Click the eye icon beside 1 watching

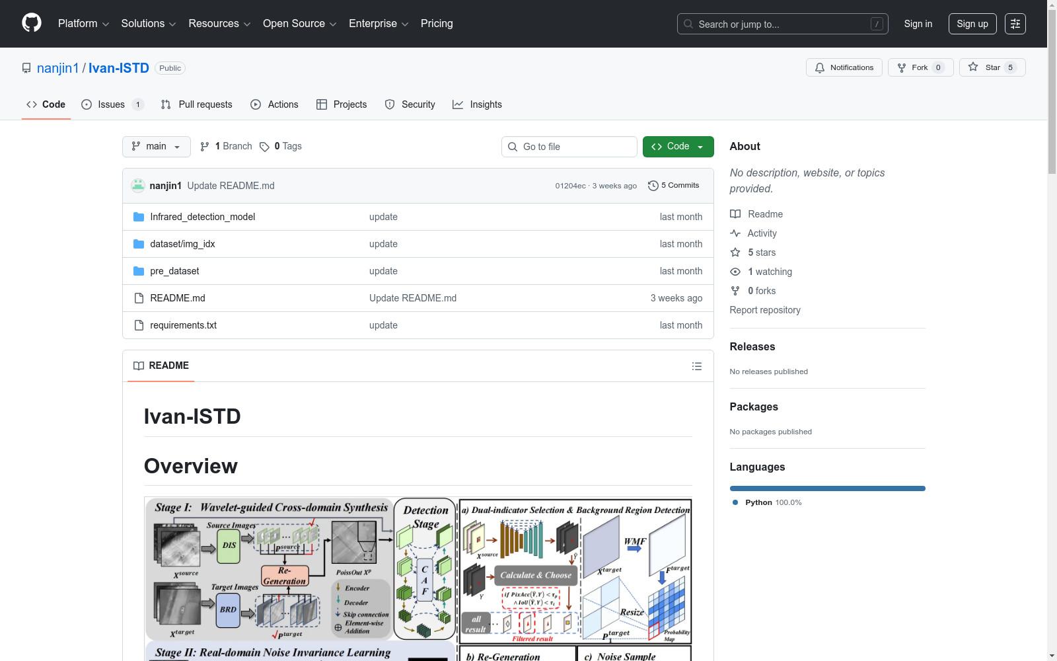tap(735, 272)
